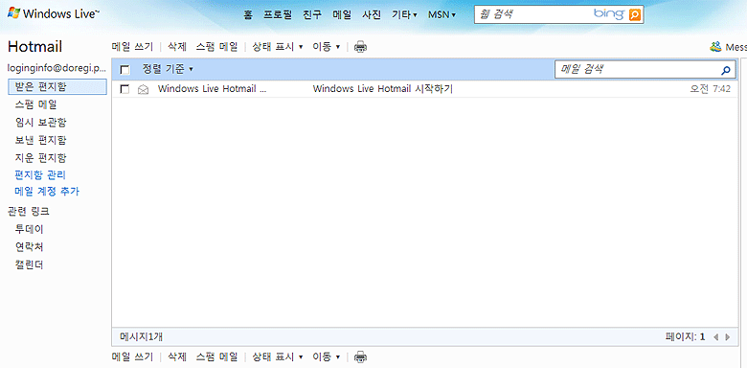Image resolution: width=747 pixels, height=368 pixels.
Task: Open the Messenger icon at top right
Action: [715, 47]
